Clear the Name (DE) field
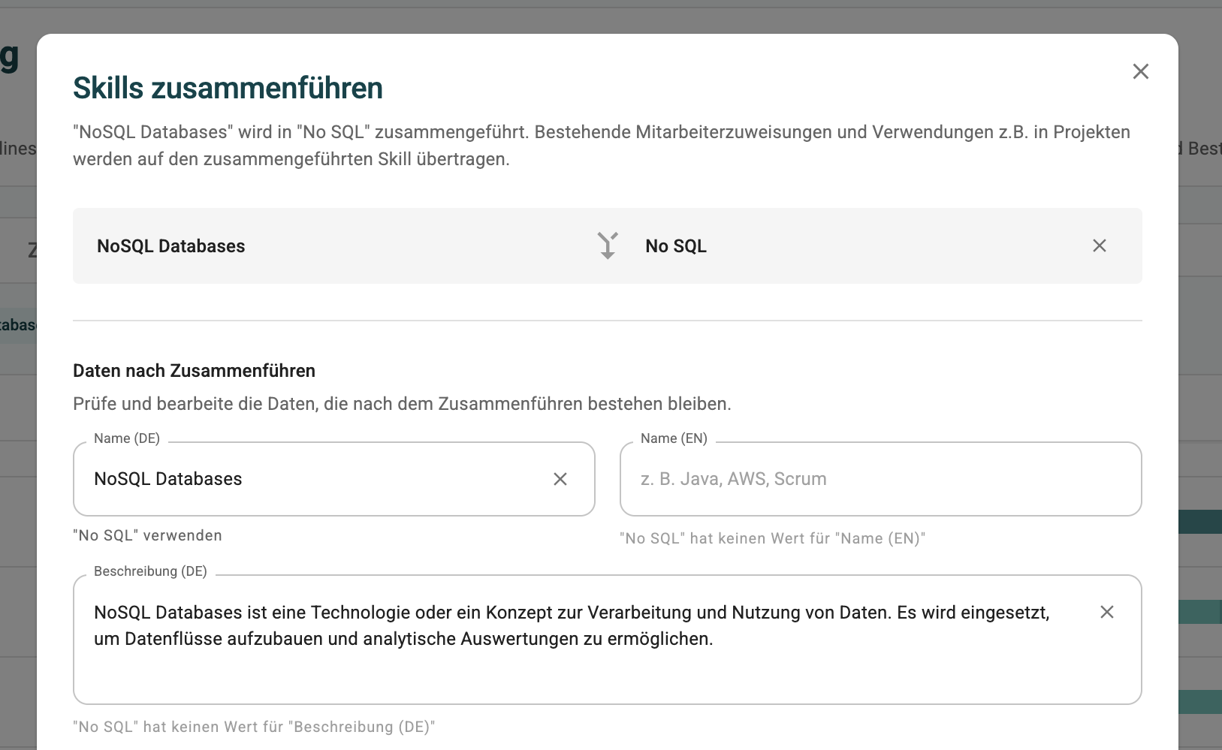Screen dimensions: 1222x750 560,479
